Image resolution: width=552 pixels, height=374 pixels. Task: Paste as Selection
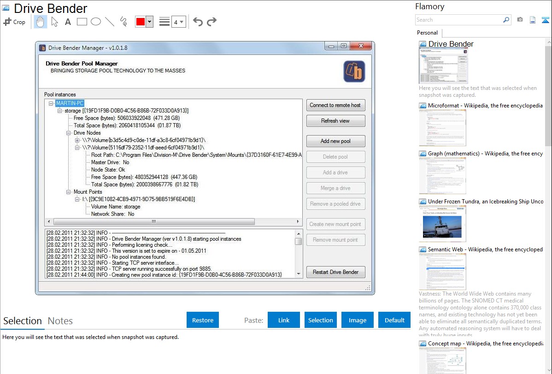coord(321,320)
